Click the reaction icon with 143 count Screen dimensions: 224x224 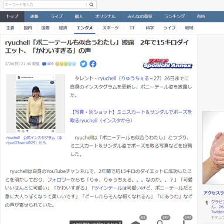[x=184, y=222]
